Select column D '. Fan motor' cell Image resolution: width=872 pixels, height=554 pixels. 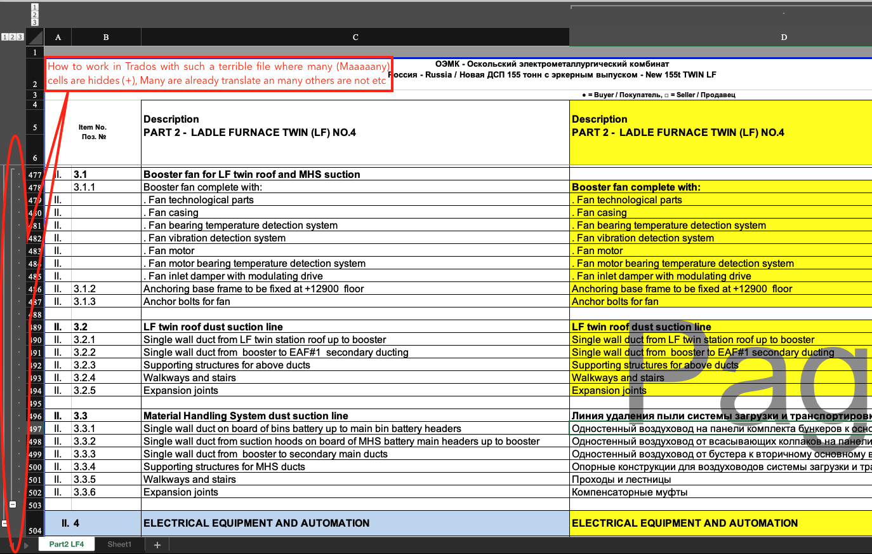pos(721,250)
